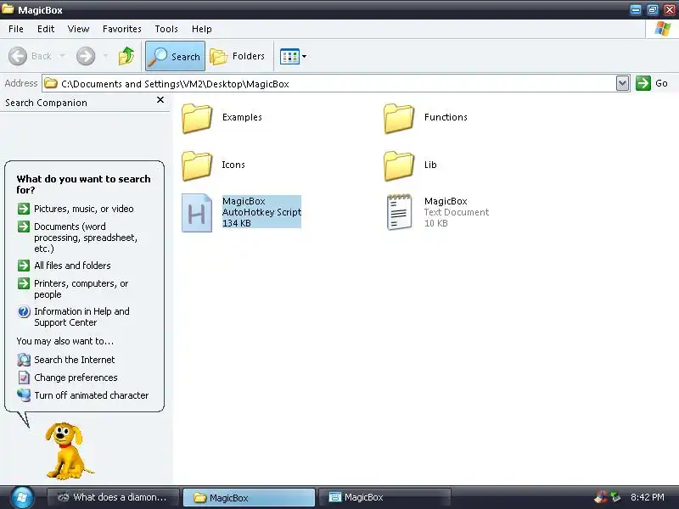The width and height of the screenshot is (679, 509).
Task: Open the Edit menu
Action: pyautogui.click(x=46, y=29)
